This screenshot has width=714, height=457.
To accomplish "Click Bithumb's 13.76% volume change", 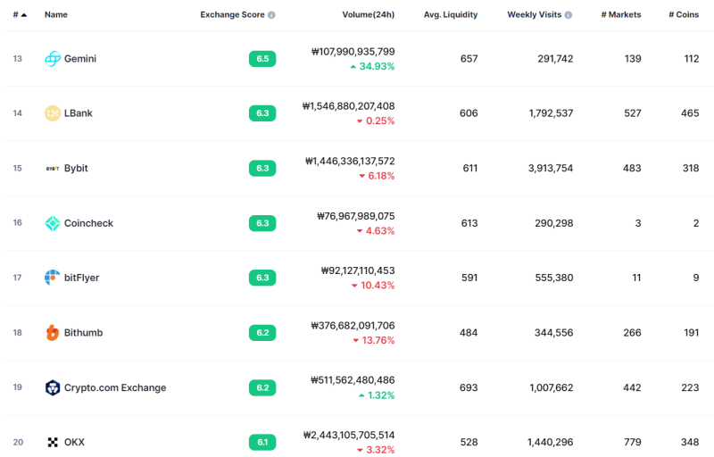I will pos(374,340).
